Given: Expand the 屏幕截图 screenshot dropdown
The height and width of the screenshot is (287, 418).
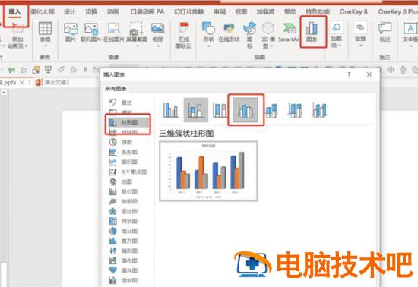Looking at the screenshot, I should (x=137, y=46).
